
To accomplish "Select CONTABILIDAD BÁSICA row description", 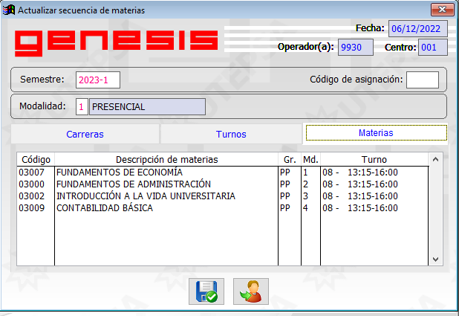I will pyautogui.click(x=105, y=208).
